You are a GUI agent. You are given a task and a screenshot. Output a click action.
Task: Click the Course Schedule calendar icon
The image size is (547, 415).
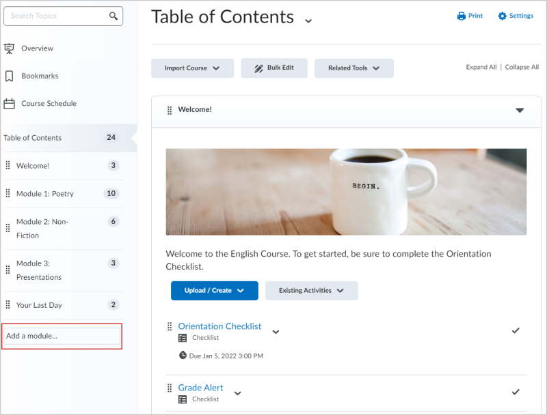9,104
